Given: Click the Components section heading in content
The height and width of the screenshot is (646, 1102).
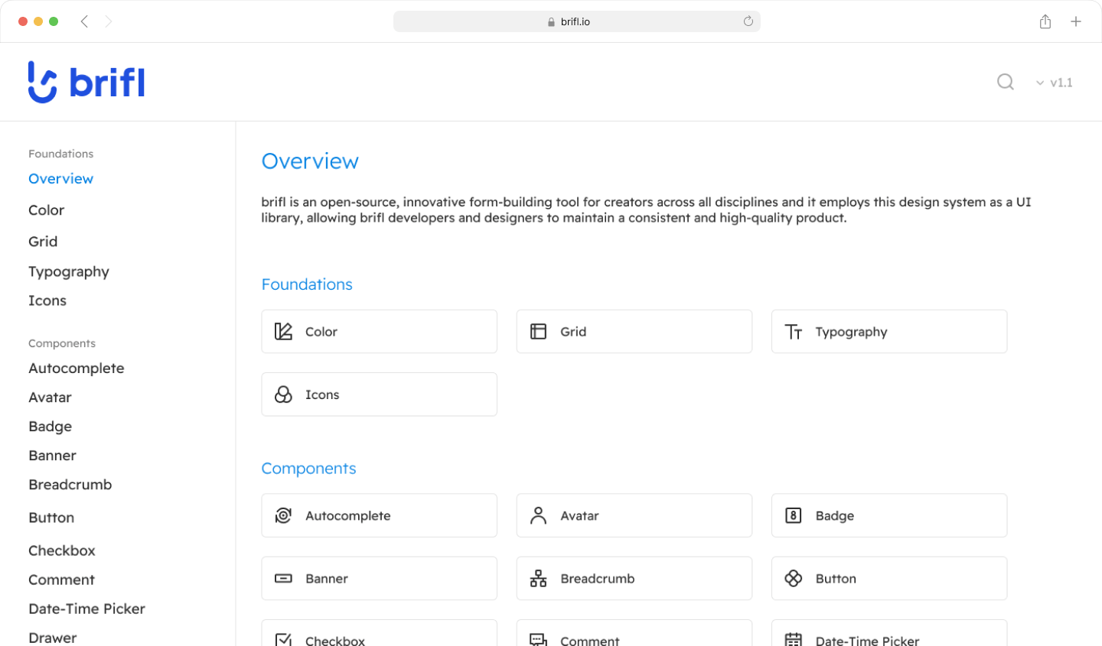Looking at the screenshot, I should [x=308, y=468].
